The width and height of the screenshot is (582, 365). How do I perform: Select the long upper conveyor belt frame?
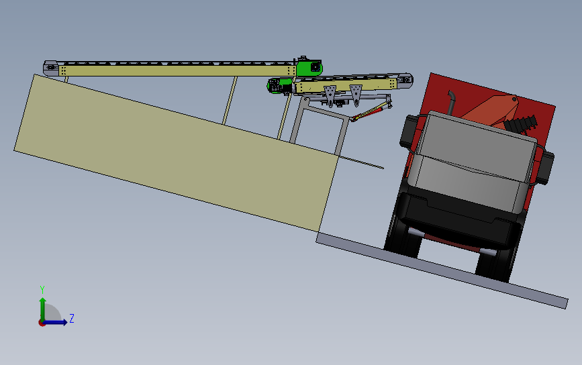(x=177, y=70)
